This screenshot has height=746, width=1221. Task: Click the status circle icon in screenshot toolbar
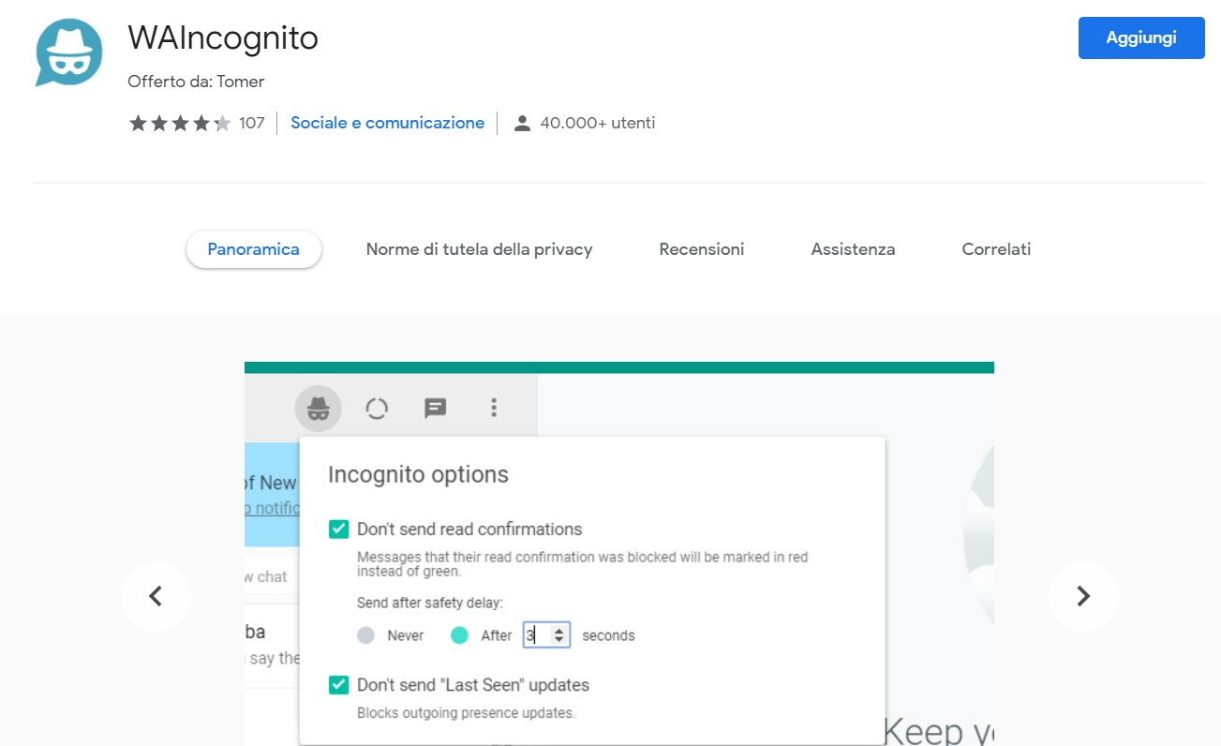coord(377,409)
